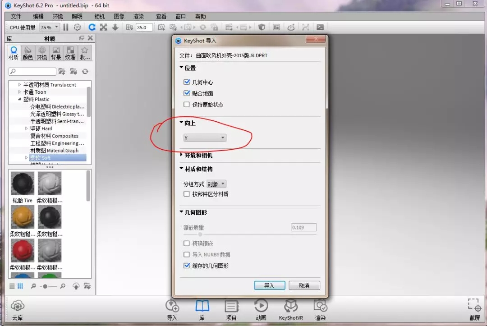The image size is (487, 326).
Task: Open the 向上 axis Y dropdown
Action: point(205,138)
